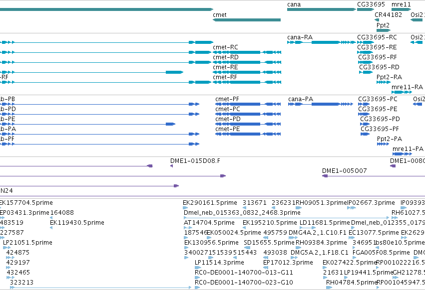The height and width of the screenshot is (290, 425).
Task: Click the CG33695-RC transcript label
Action: coord(377,37)
